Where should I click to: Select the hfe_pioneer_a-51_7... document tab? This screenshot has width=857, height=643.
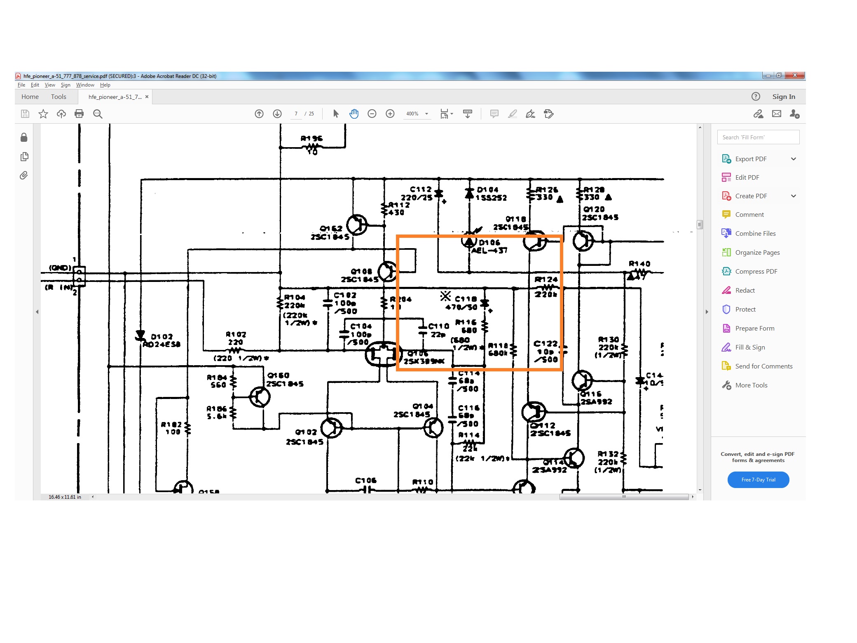[x=115, y=97]
